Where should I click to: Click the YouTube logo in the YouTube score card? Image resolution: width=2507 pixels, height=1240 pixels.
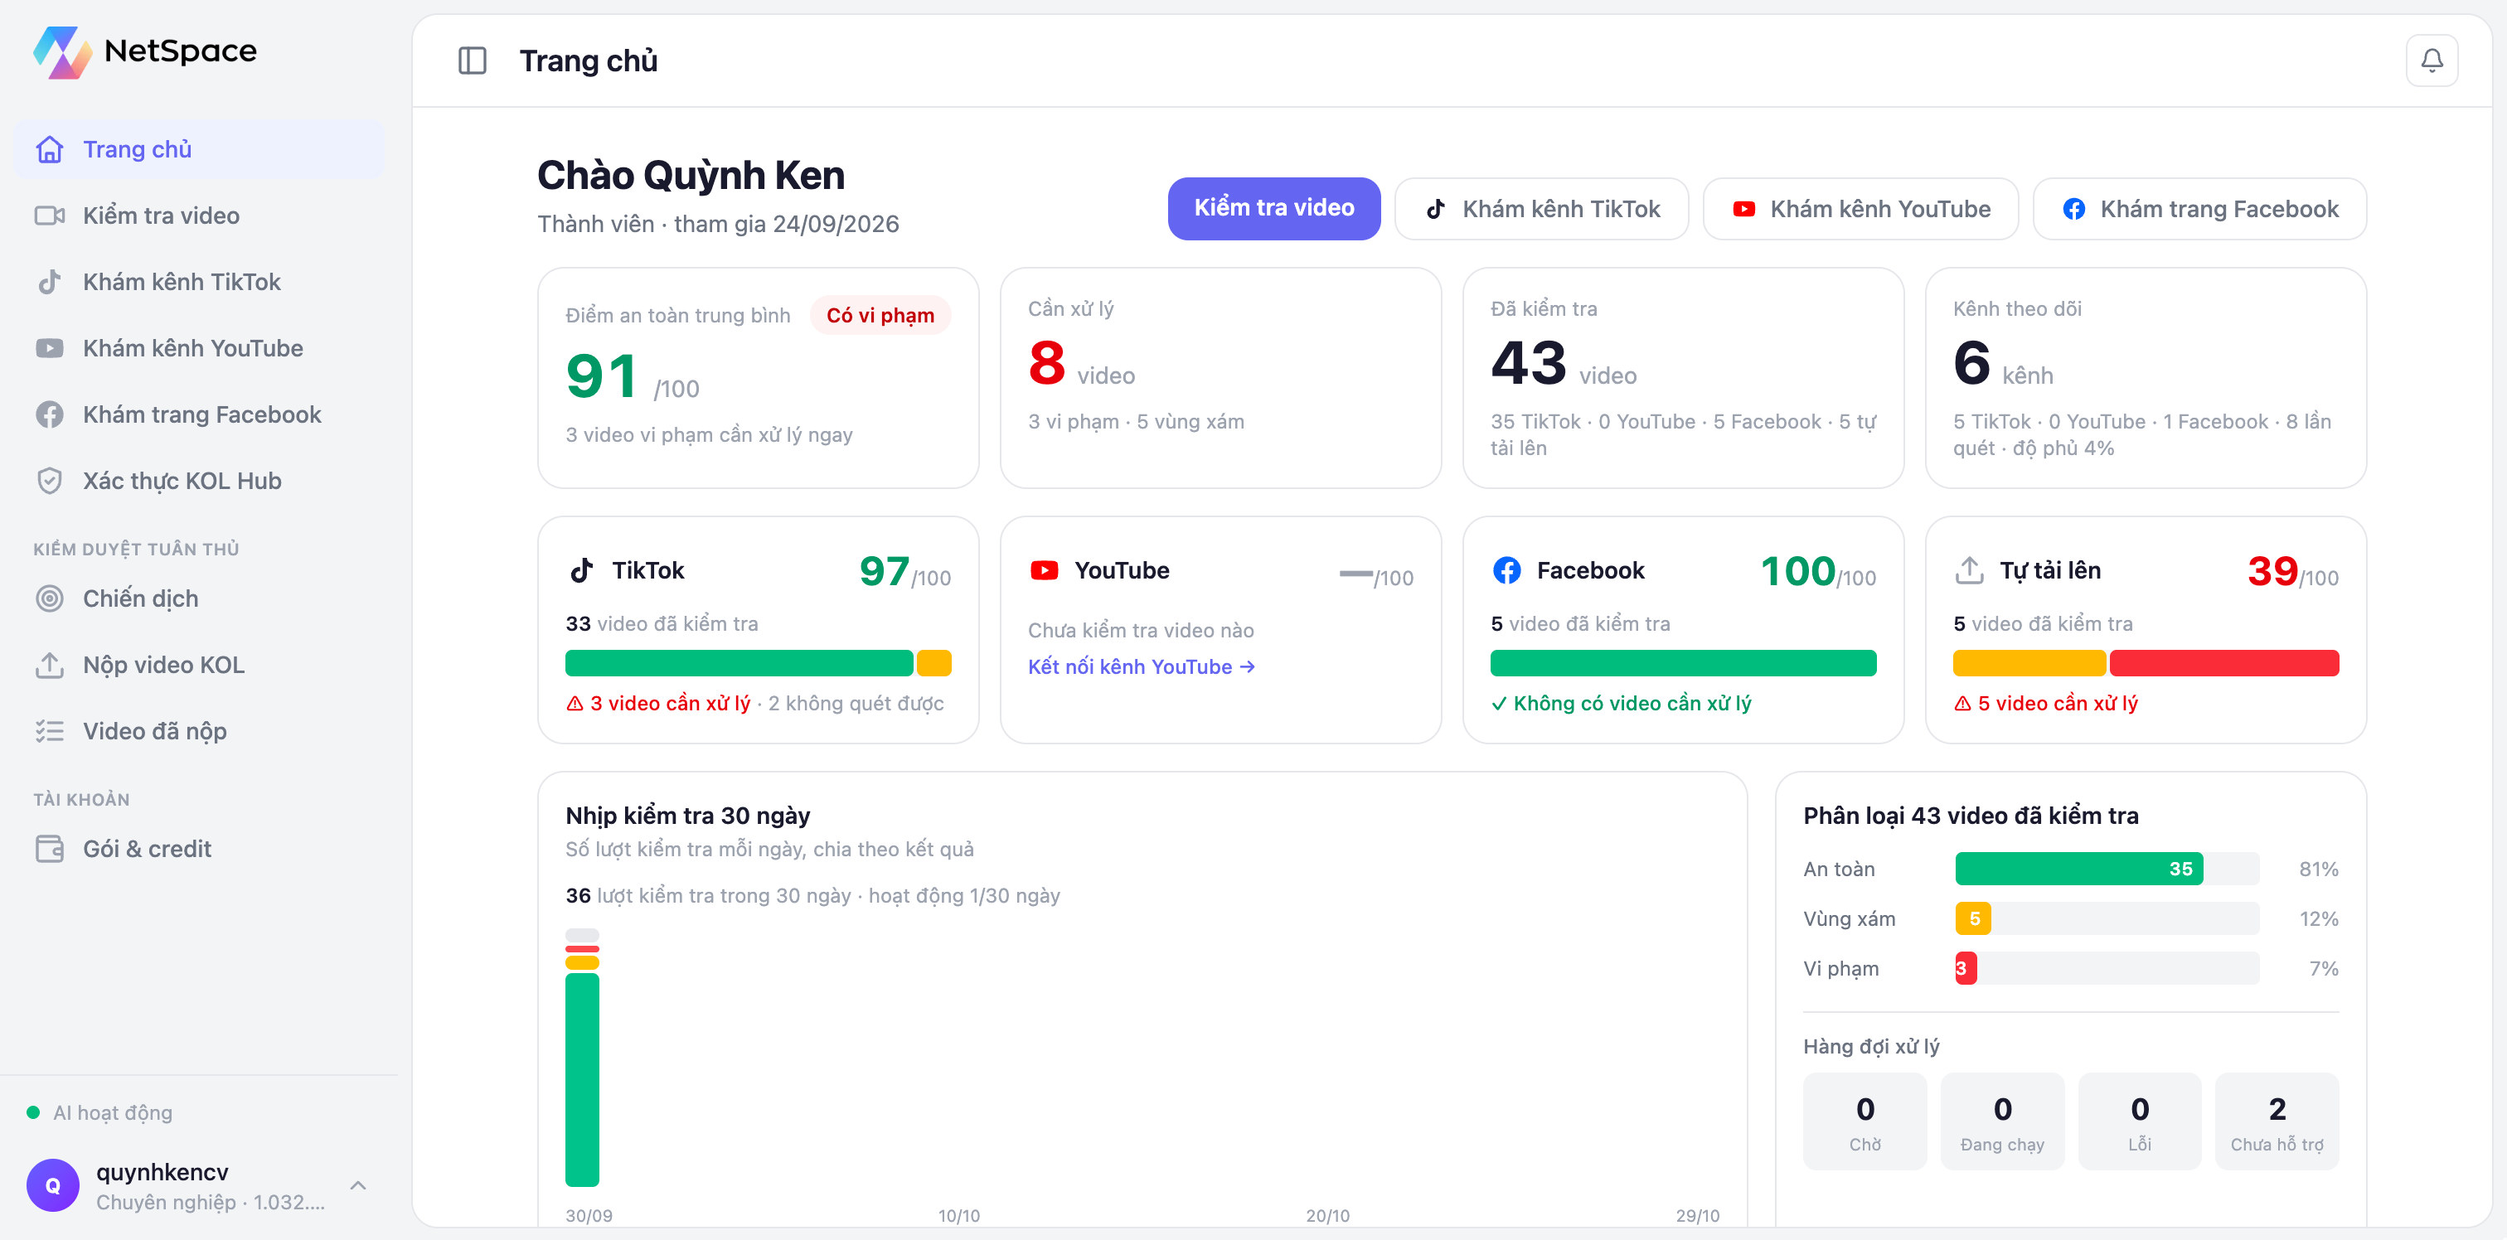pyautogui.click(x=1045, y=570)
